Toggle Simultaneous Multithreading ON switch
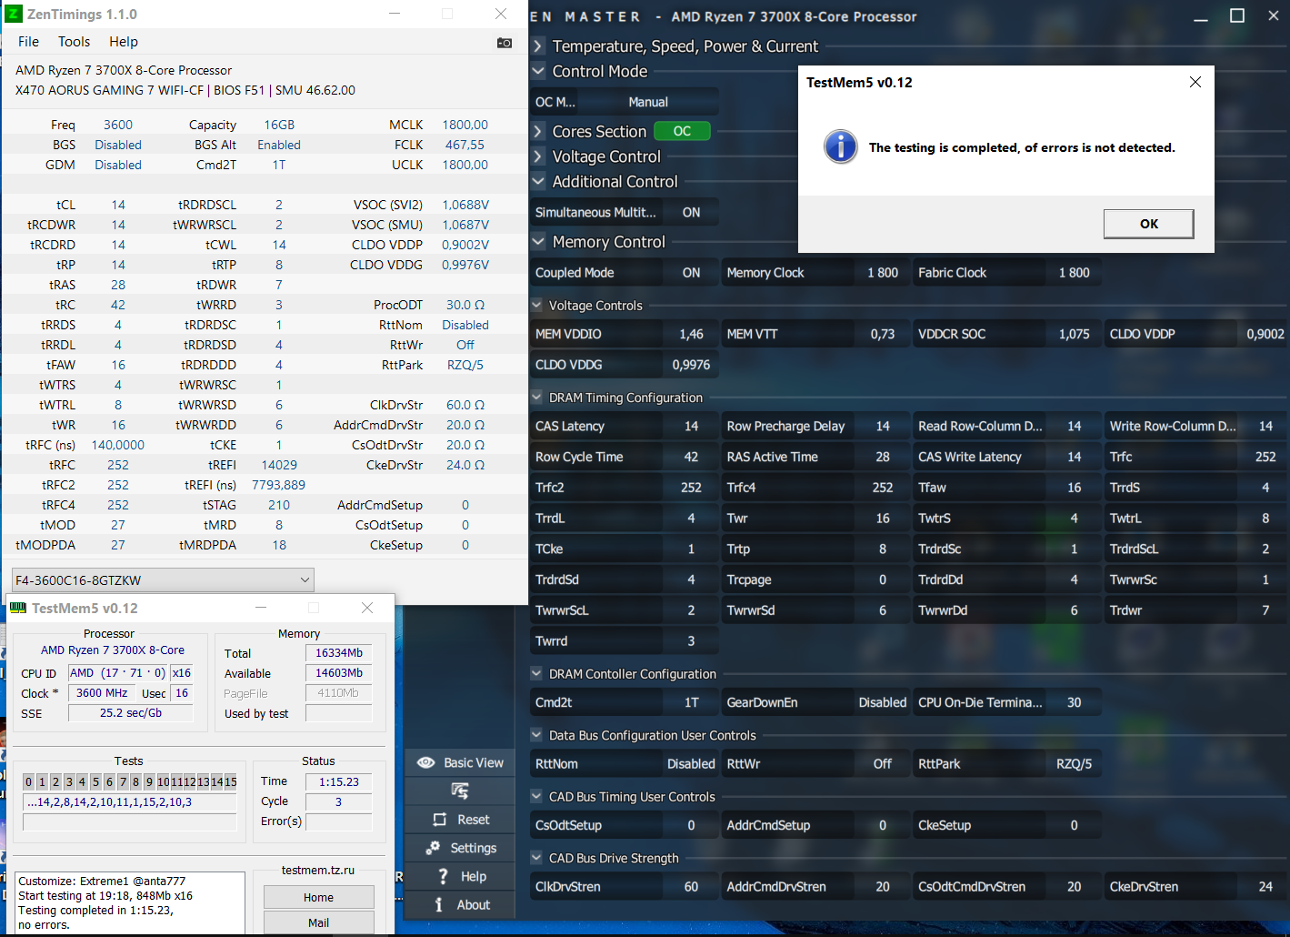Viewport: 1290px width, 937px height. [x=691, y=212]
